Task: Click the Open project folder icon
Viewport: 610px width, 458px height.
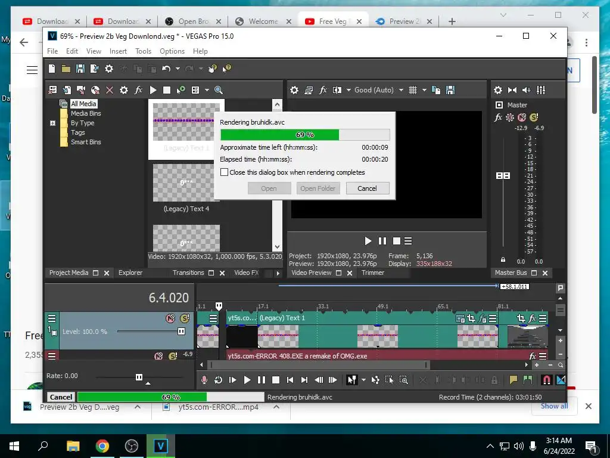Action: (x=66, y=69)
